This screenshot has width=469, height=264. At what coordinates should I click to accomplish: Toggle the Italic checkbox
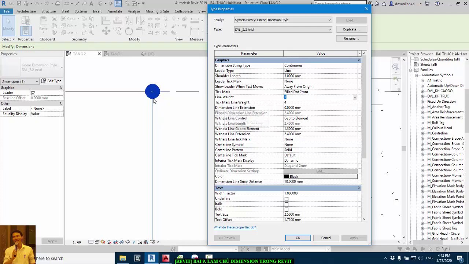pyautogui.click(x=287, y=204)
